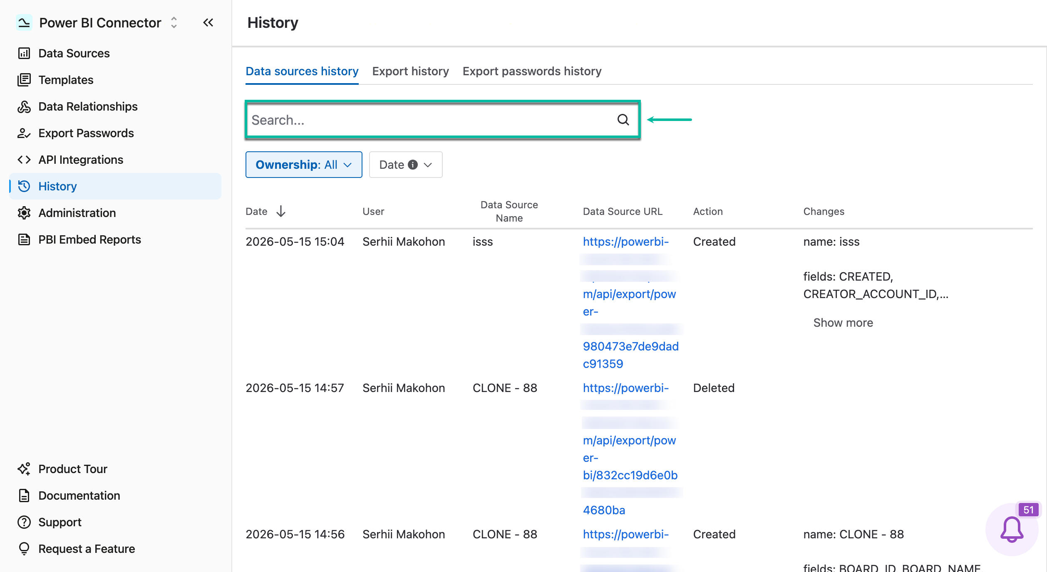Click the Action column header
The width and height of the screenshot is (1047, 572).
[708, 211]
